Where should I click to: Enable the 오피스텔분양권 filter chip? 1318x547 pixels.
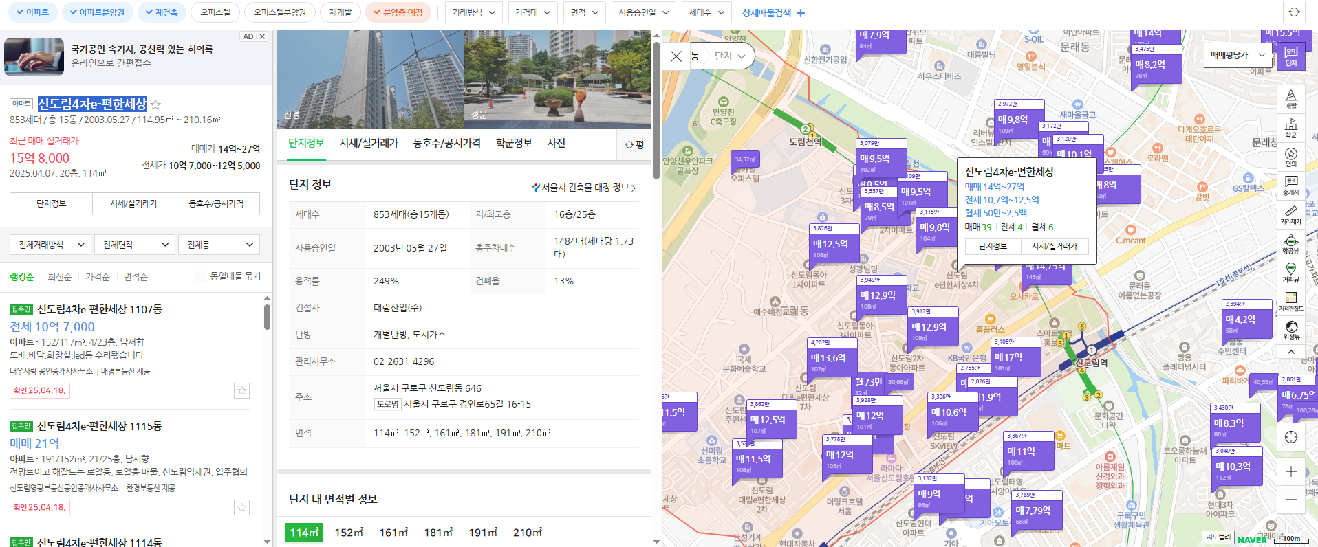tap(279, 12)
